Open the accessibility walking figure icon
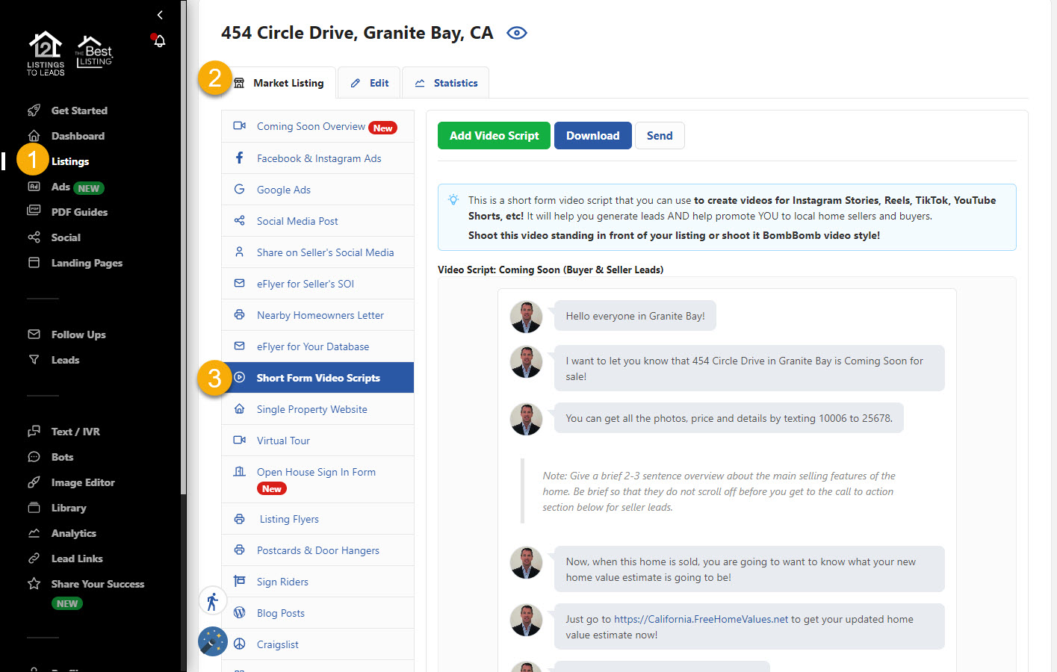This screenshot has width=1057, height=672. (213, 601)
